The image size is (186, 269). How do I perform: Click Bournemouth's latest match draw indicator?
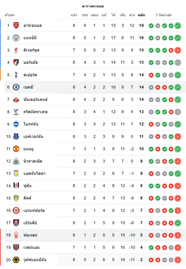[178, 63]
